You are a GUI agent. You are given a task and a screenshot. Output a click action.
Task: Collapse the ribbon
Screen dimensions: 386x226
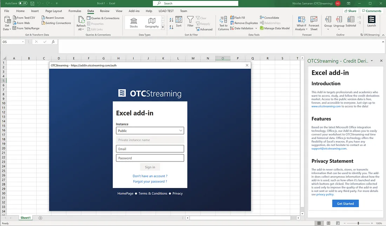coord(383,35)
